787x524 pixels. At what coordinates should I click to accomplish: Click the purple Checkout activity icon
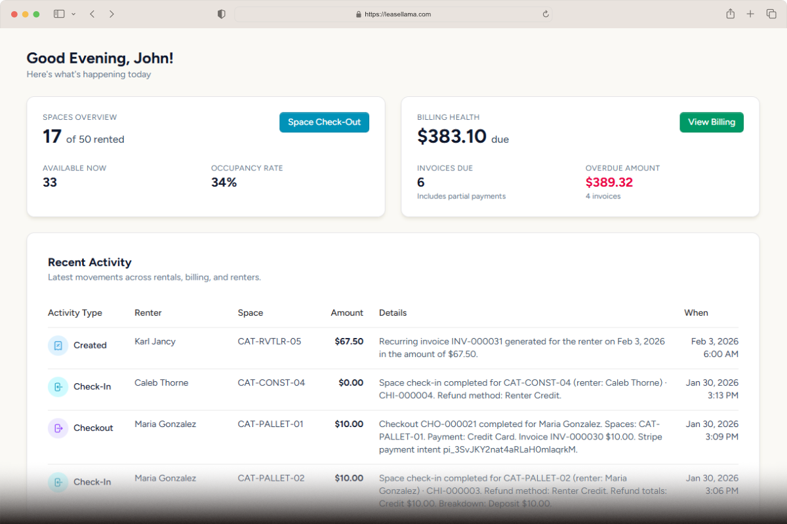(58, 428)
